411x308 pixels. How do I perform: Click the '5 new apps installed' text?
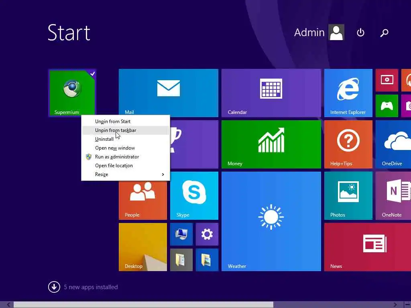click(x=91, y=287)
